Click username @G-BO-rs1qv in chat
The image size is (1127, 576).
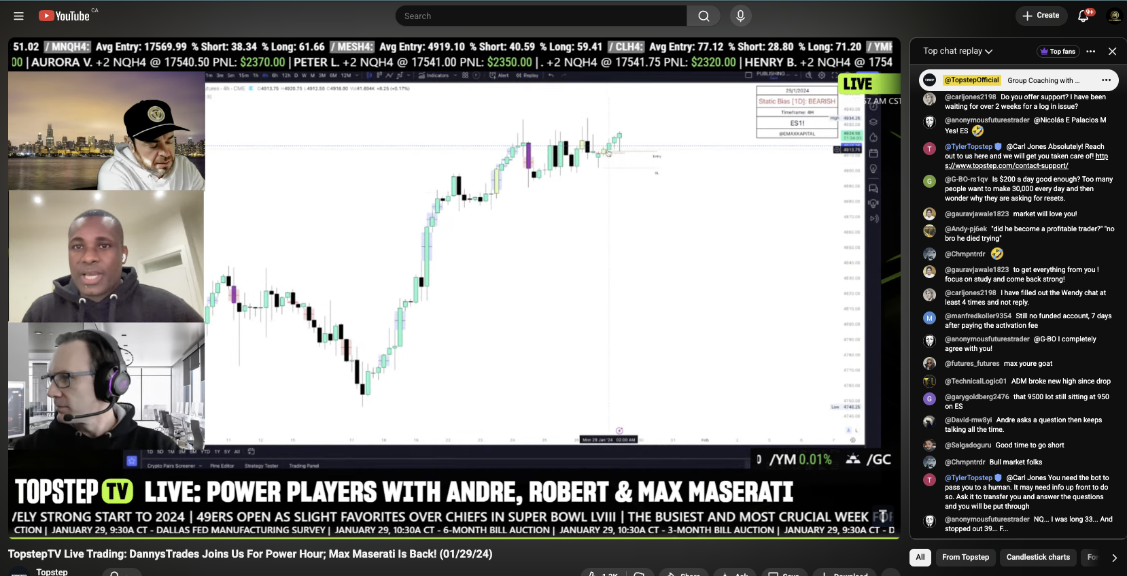966,180
